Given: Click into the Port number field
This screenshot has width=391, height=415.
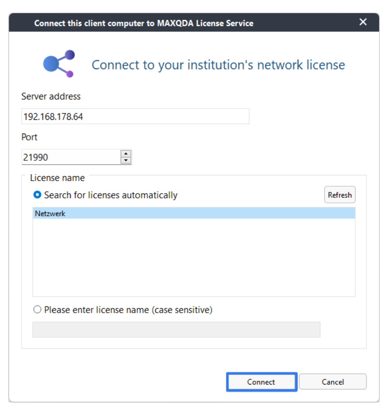Looking at the screenshot, I should pyautogui.click(x=71, y=157).
